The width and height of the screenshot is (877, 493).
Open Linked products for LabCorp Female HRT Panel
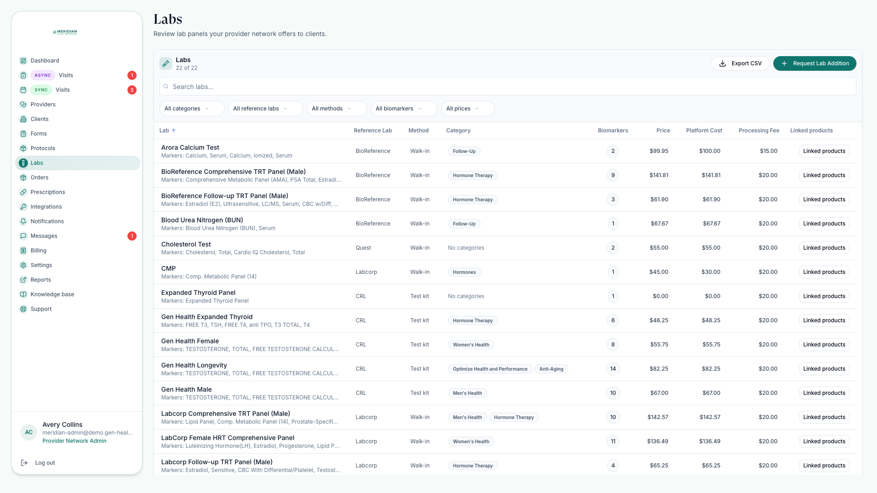click(824, 441)
